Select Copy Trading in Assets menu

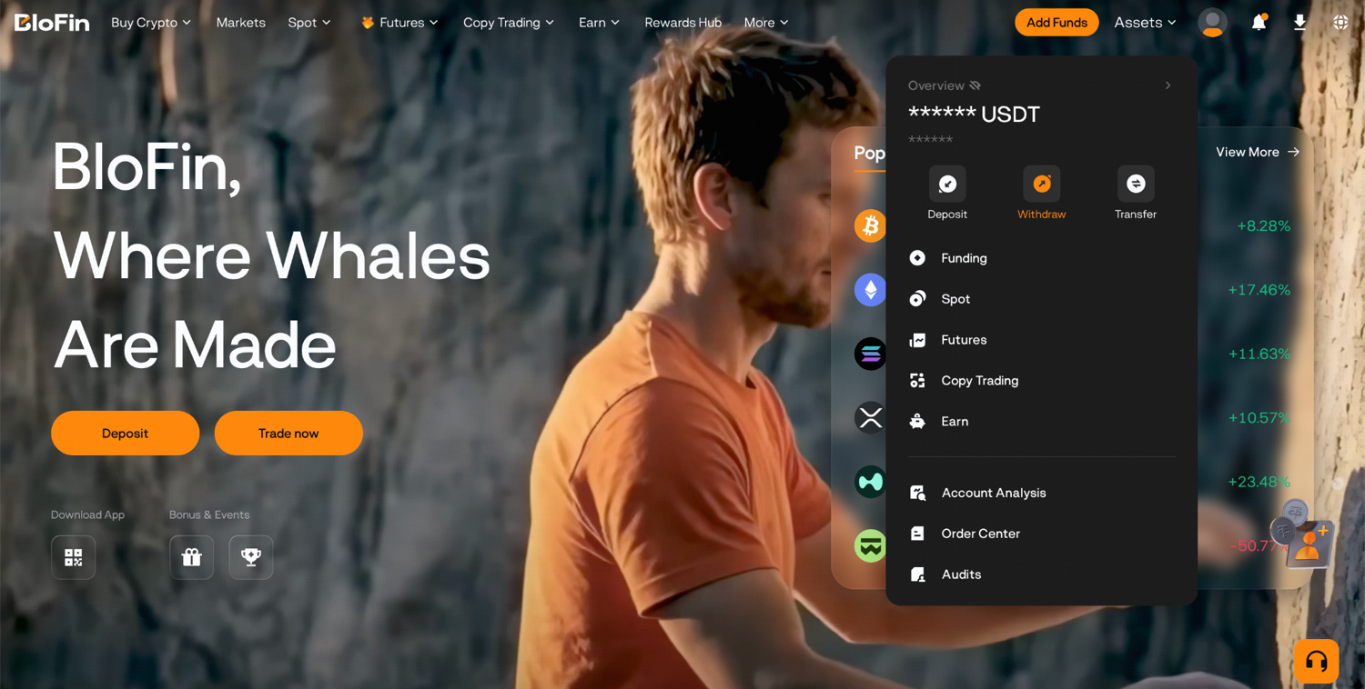click(x=1042, y=381)
